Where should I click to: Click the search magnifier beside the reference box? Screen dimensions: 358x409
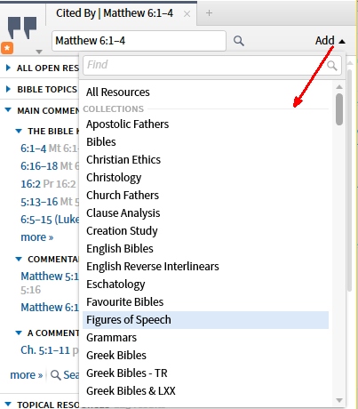pyautogui.click(x=239, y=41)
